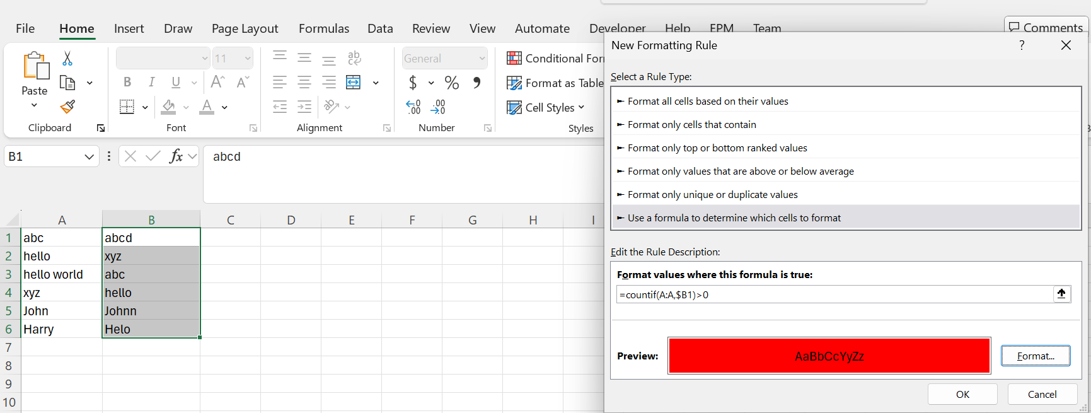
Task: Click the Insert Function fx icon
Action: 176,156
